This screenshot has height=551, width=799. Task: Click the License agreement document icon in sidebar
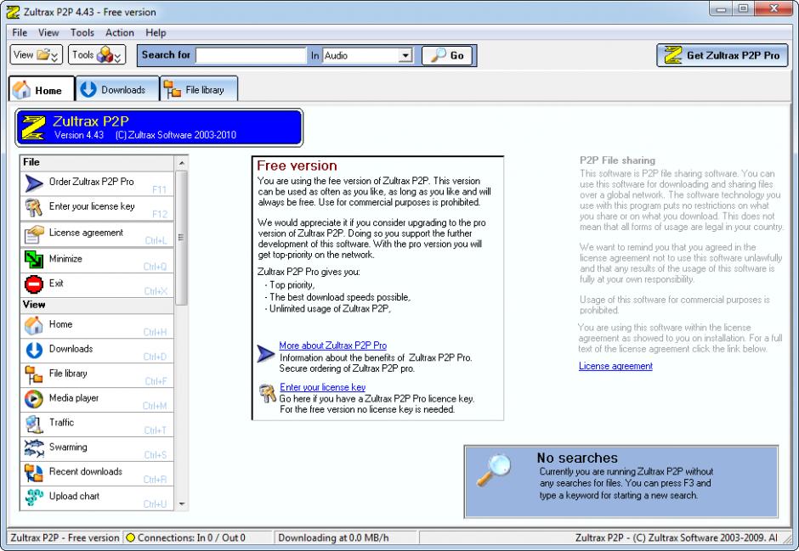click(34, 234)
